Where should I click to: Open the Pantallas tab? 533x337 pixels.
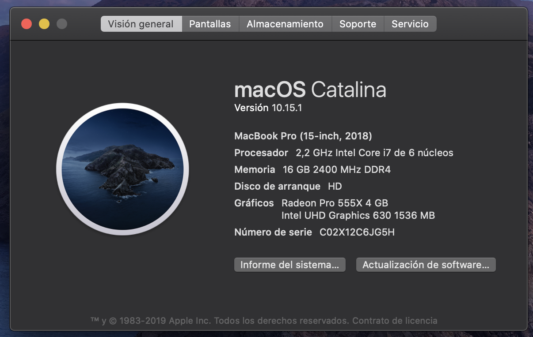click(x=210, y=24)
